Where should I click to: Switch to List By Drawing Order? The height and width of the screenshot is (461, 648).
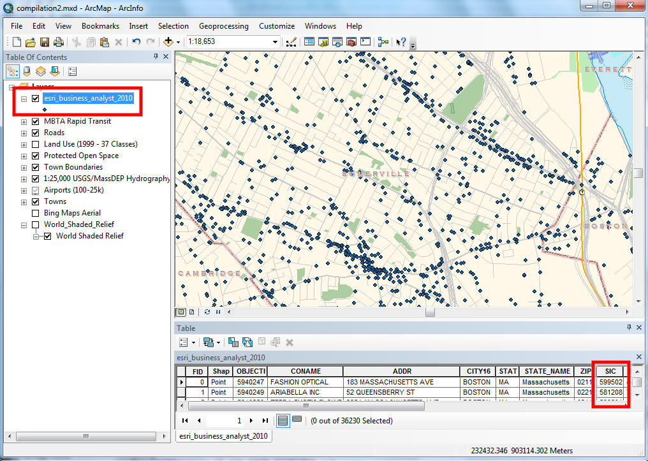13,71
